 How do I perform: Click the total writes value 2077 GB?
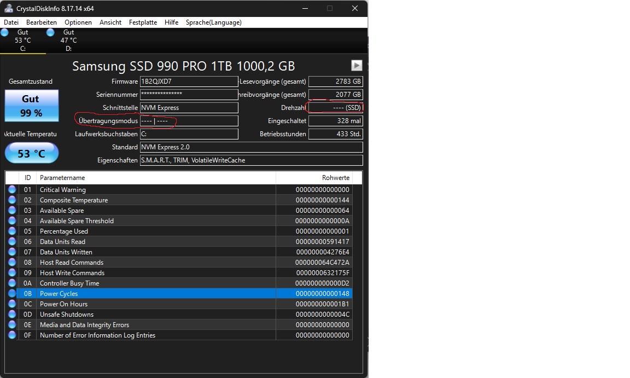[x=335, y=95]
